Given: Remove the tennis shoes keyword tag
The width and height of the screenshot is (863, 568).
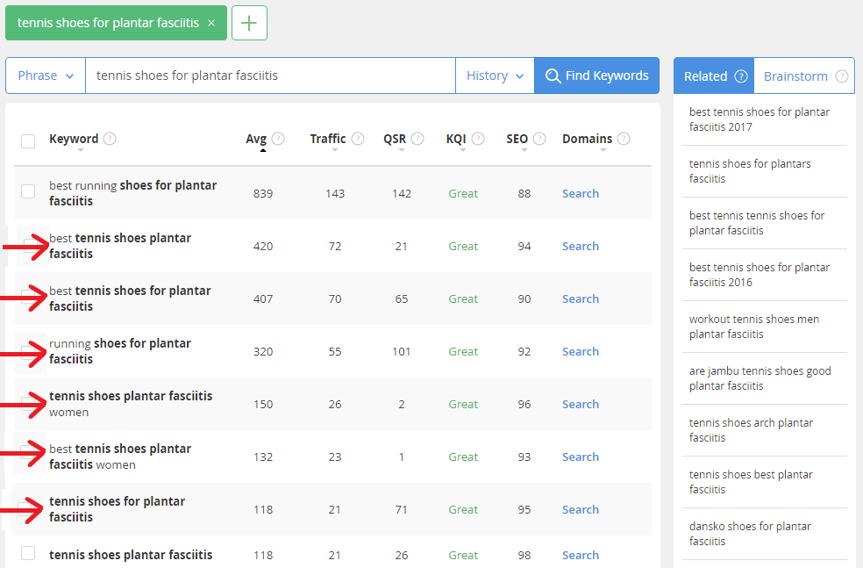Looking at the screenshot, I should pyautogui.click(x=210, y=22).
